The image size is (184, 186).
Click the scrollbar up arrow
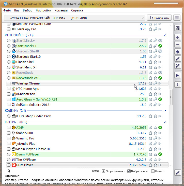(171, 25)
